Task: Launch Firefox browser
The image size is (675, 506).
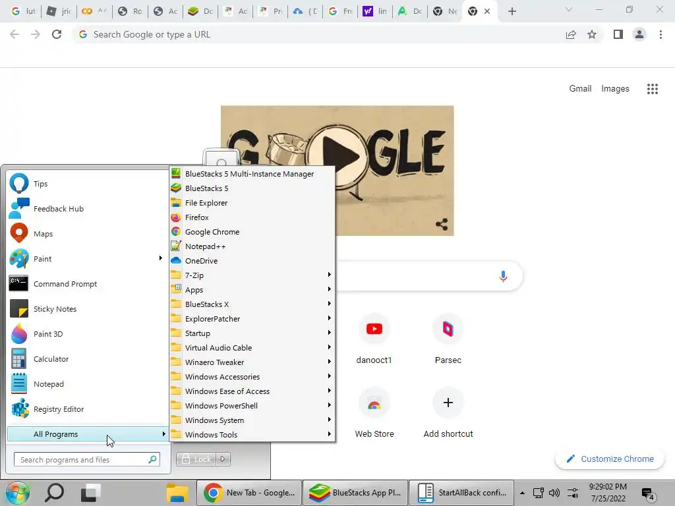Action: (252, 217)
